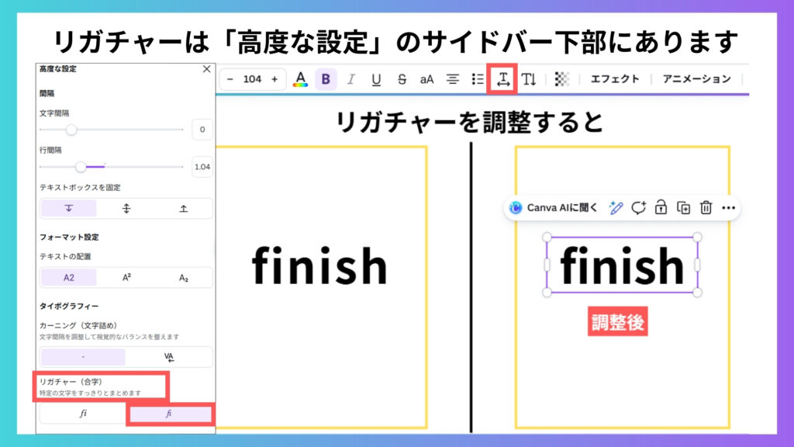The height and width of the screenshot is (447, 794).
Task: Click the vertical text icon
Action: 529,79
